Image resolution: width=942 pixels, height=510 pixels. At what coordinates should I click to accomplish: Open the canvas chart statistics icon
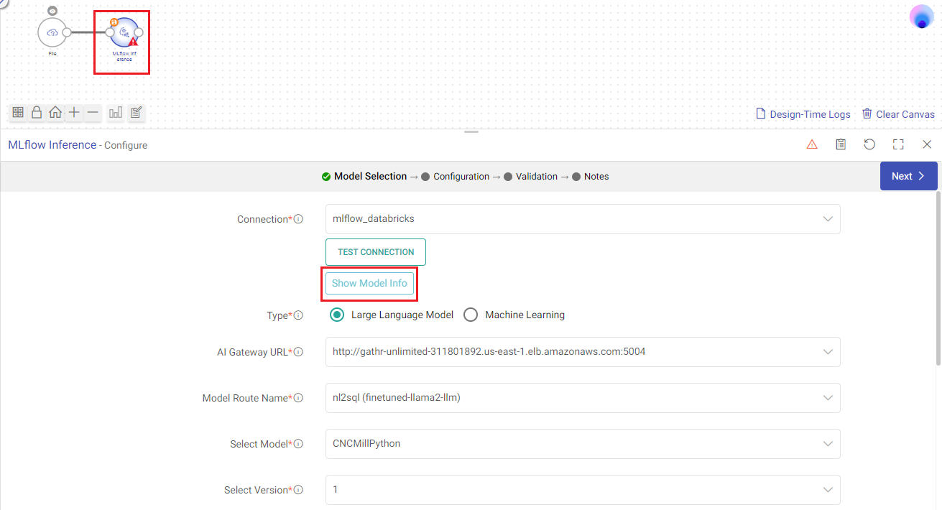pos(116,112)
